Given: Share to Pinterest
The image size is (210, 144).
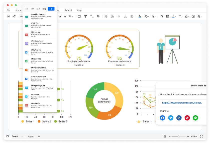Looking at the screenshot, I should (187, 118).
